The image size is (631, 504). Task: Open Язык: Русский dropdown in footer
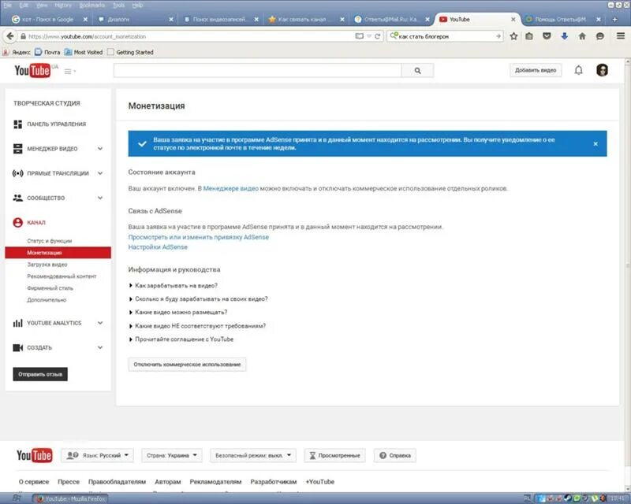(97, 455)
